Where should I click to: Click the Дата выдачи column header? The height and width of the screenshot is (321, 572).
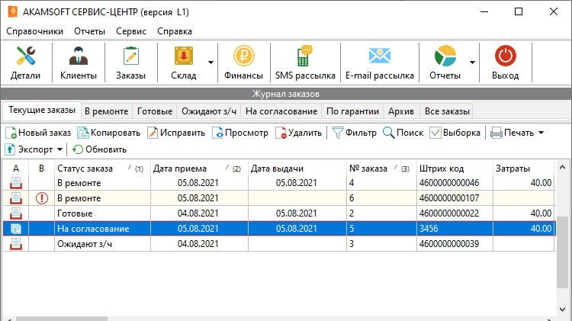click(x=297, y=169)
